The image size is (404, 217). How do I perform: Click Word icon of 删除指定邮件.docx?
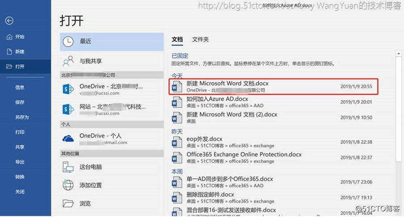click(177, 198)
